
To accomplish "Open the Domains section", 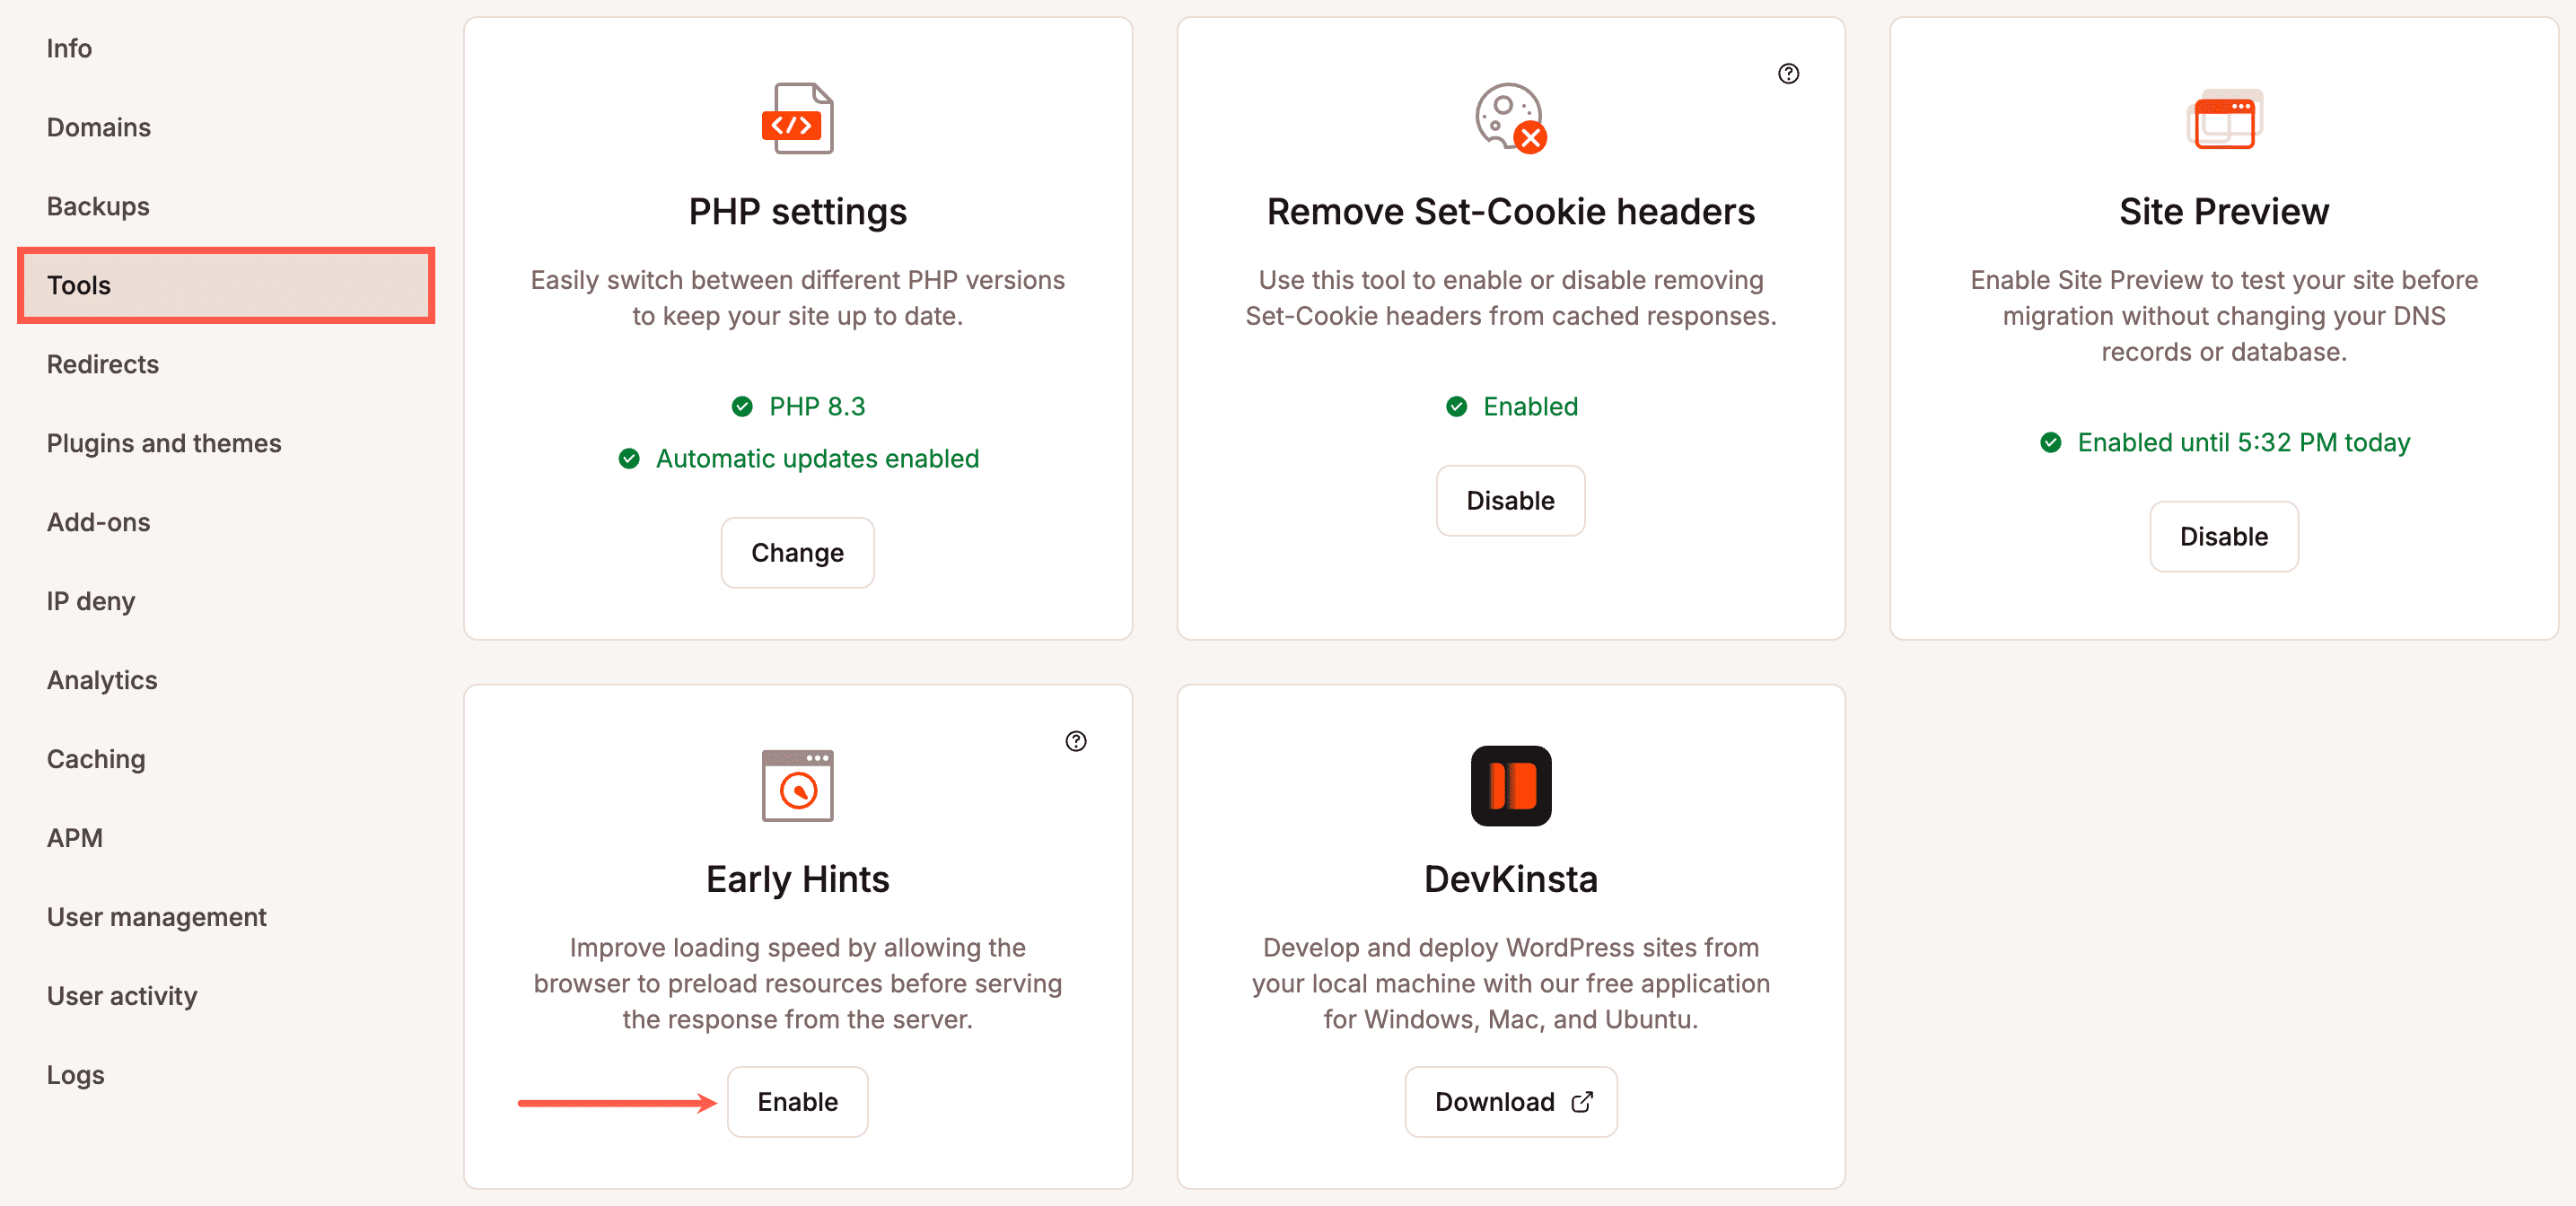I will pyautogui.click(x=98, y=127).
